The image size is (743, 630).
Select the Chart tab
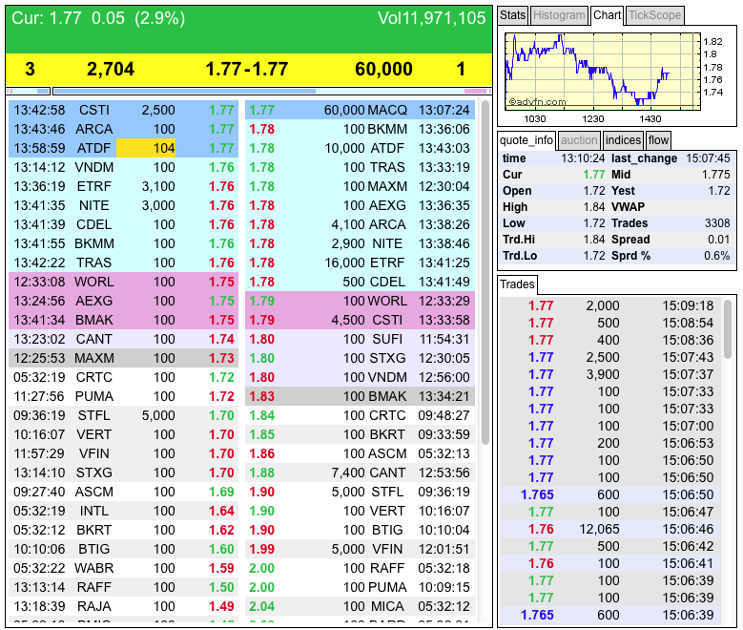pyautogui.click(x=607, y=15)
